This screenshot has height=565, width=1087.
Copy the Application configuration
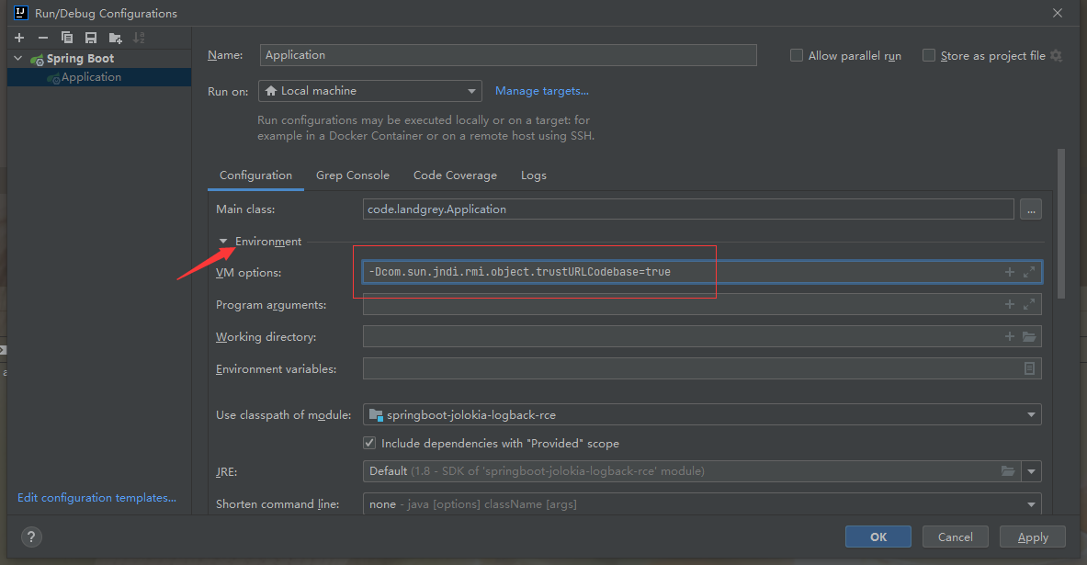(65, 37)
